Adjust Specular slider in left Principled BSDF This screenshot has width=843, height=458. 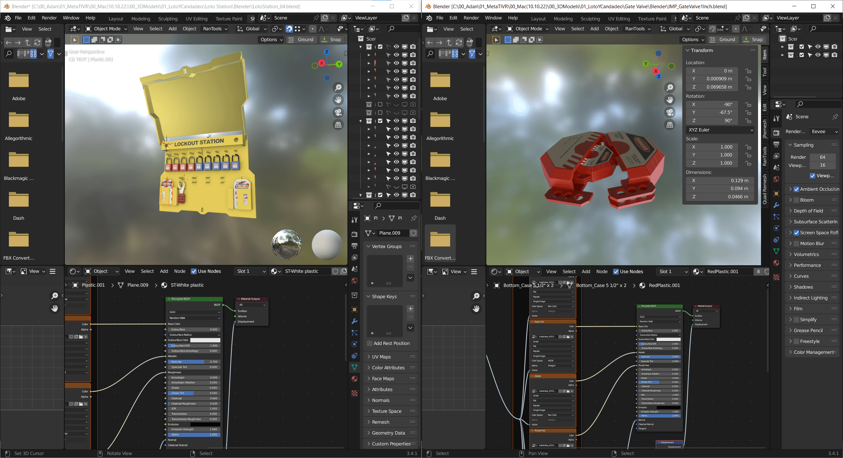[194, 362]
